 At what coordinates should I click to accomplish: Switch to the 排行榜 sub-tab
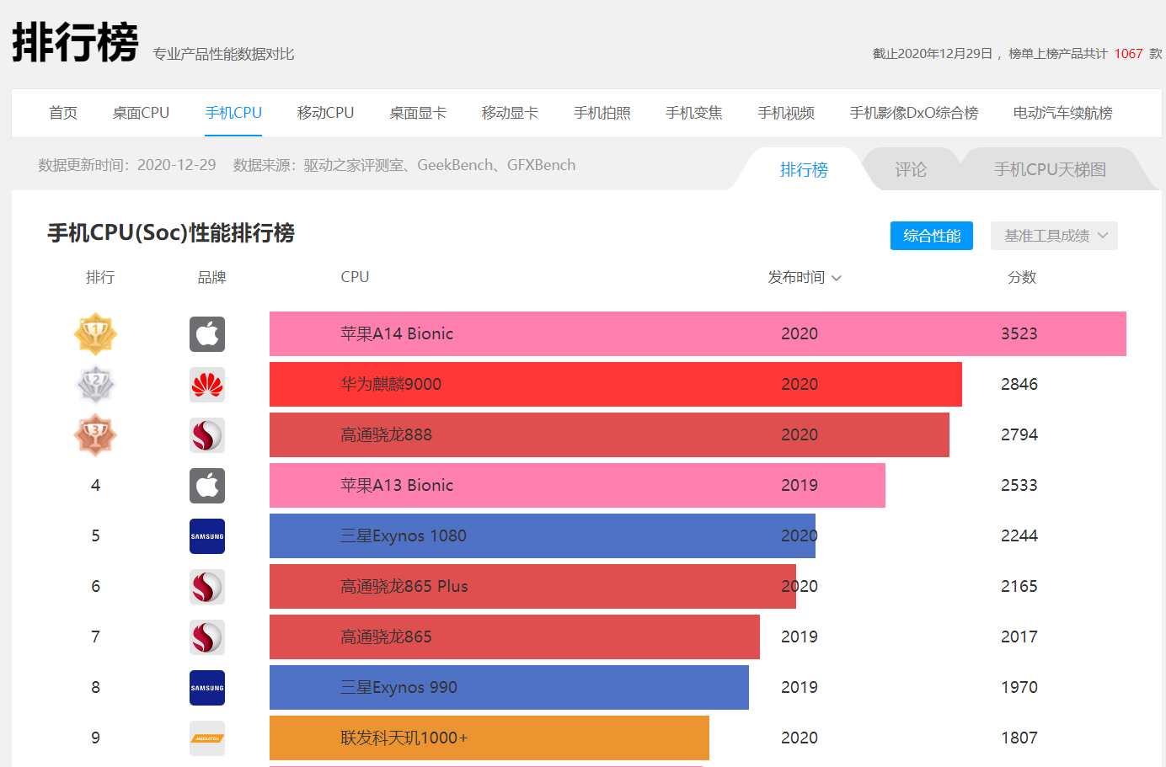pos(804,169)
